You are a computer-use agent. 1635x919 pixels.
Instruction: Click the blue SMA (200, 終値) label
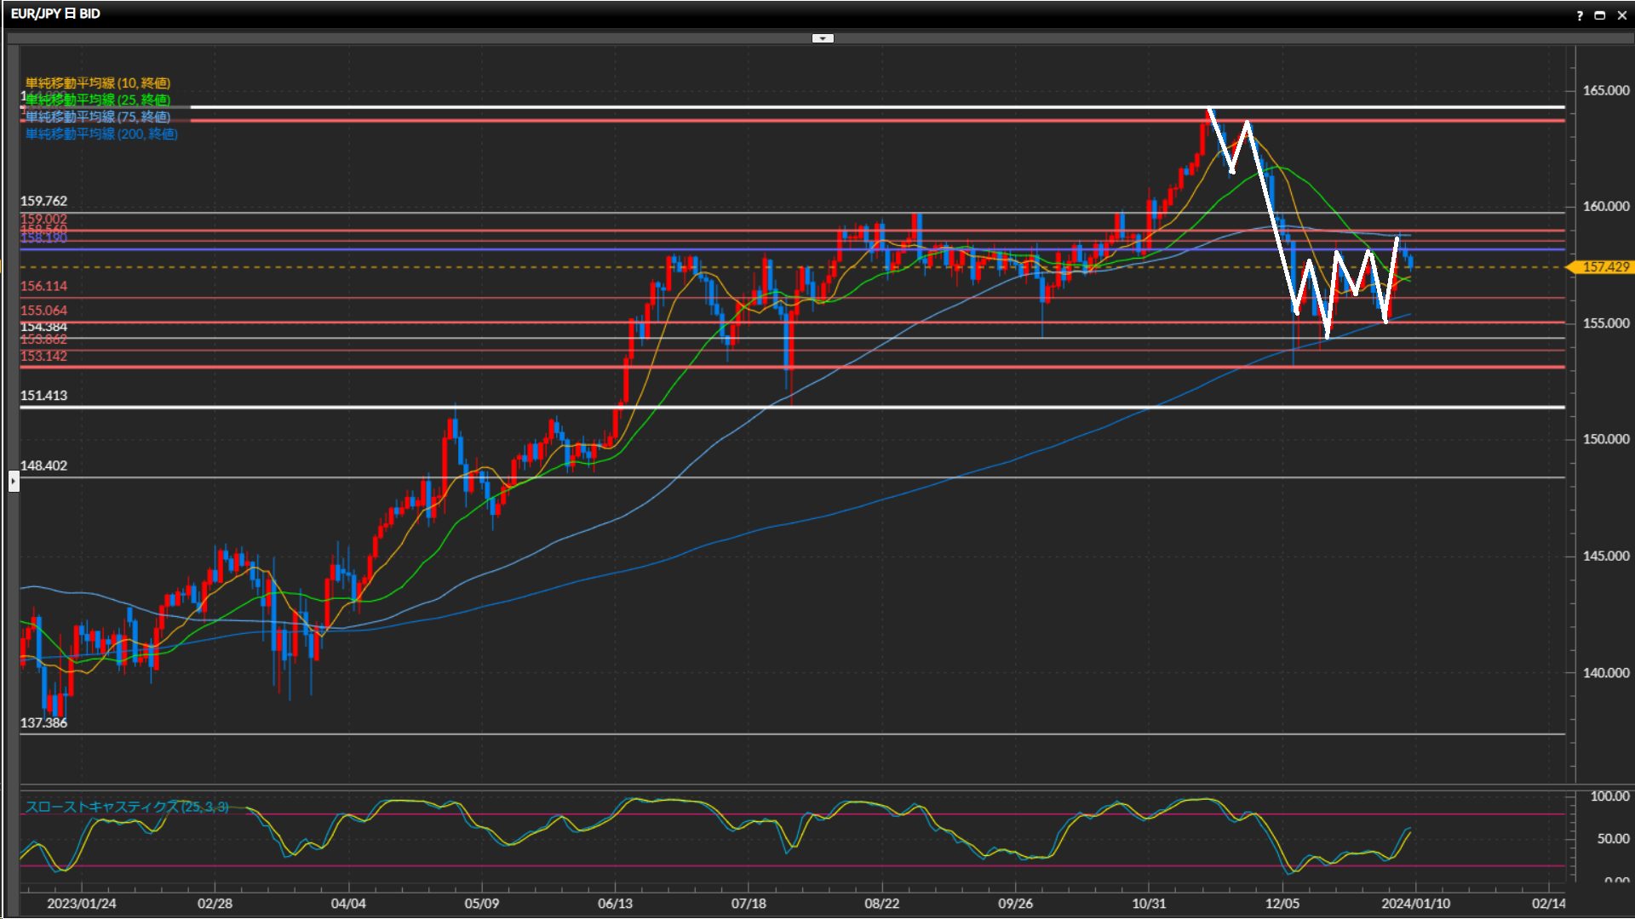(x=101, y=134)
